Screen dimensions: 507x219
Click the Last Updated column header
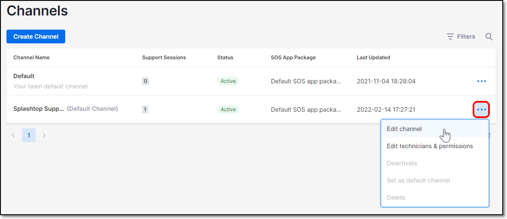pos(373,58)
